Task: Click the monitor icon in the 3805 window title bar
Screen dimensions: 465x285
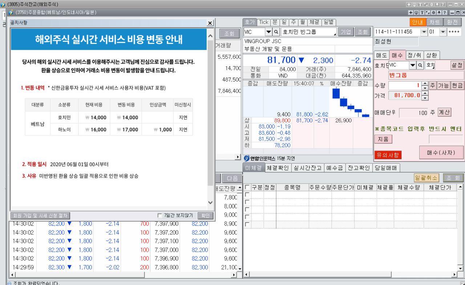Action: click(415, 4)
